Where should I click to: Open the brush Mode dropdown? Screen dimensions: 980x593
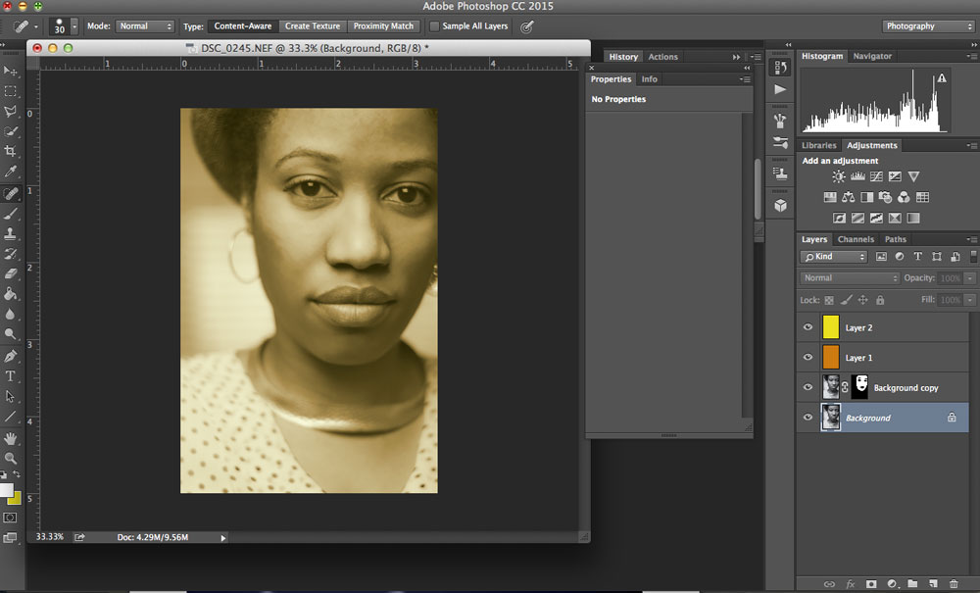(x=145, y=26)
